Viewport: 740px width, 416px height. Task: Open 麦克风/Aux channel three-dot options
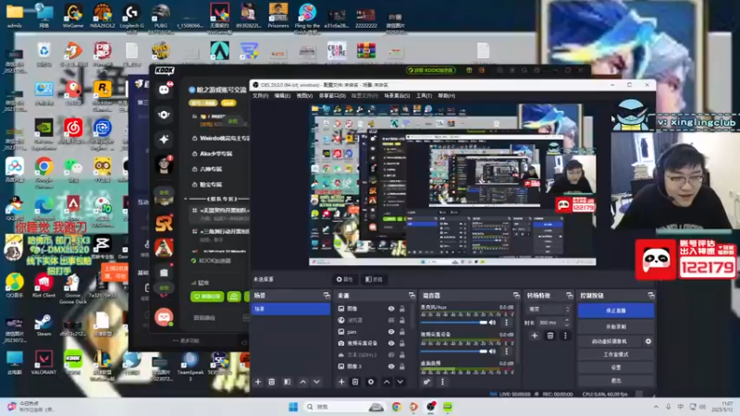click(506, 323)
